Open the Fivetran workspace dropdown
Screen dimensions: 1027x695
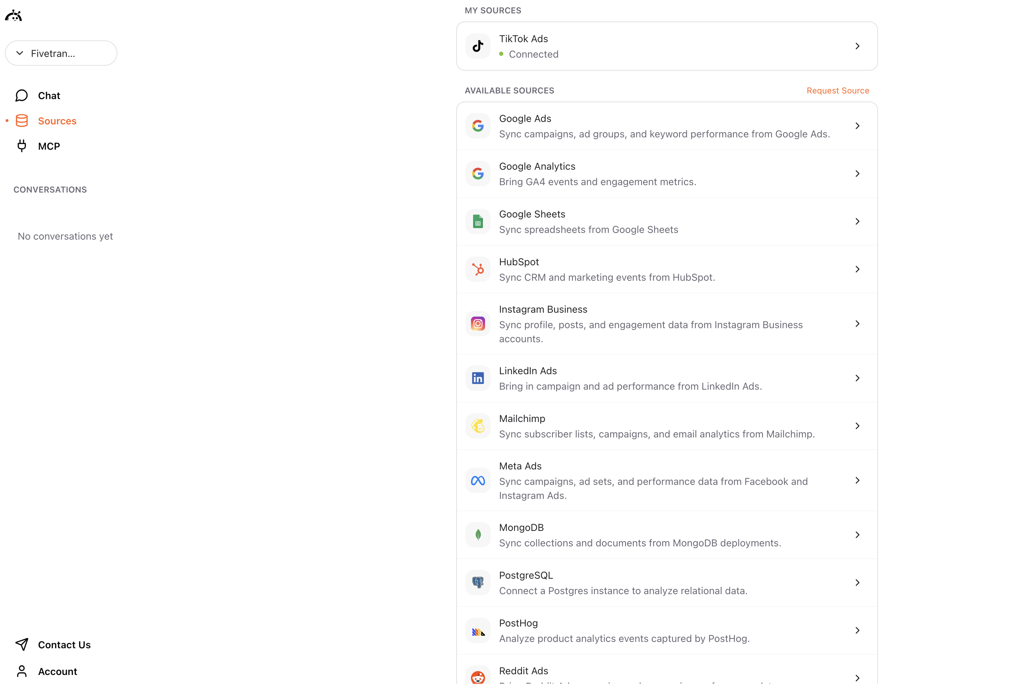click(x=61, y=53)
